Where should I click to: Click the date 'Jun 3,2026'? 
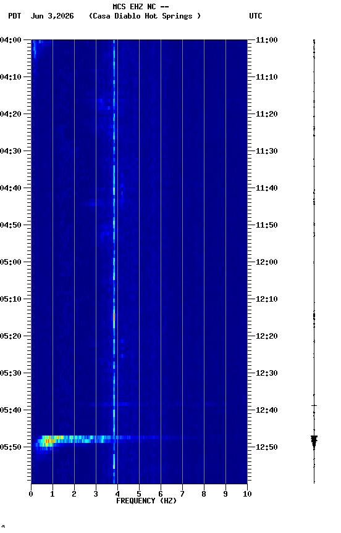(x=52, y=16)
